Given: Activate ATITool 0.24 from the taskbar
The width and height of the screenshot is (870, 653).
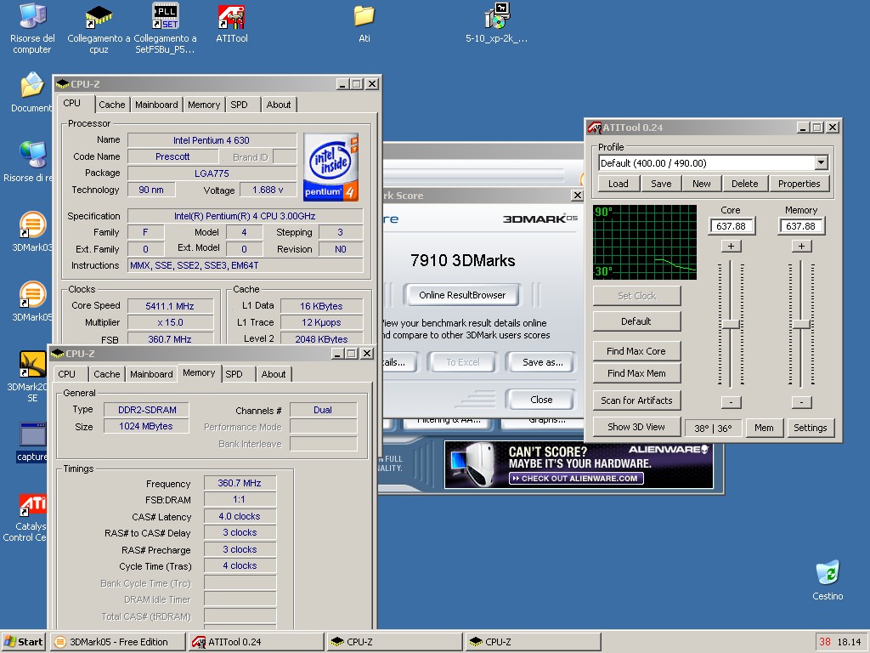Looking at the screenshot, I should click(257, 642).
